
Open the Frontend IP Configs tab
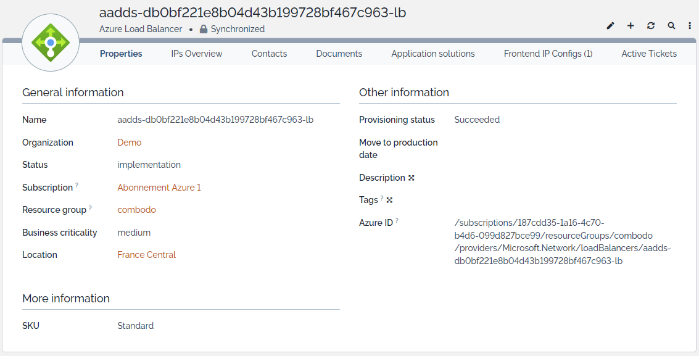[548, 54]
